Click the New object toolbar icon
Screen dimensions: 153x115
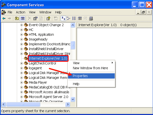pyautogui.click(x=56, y=18)
